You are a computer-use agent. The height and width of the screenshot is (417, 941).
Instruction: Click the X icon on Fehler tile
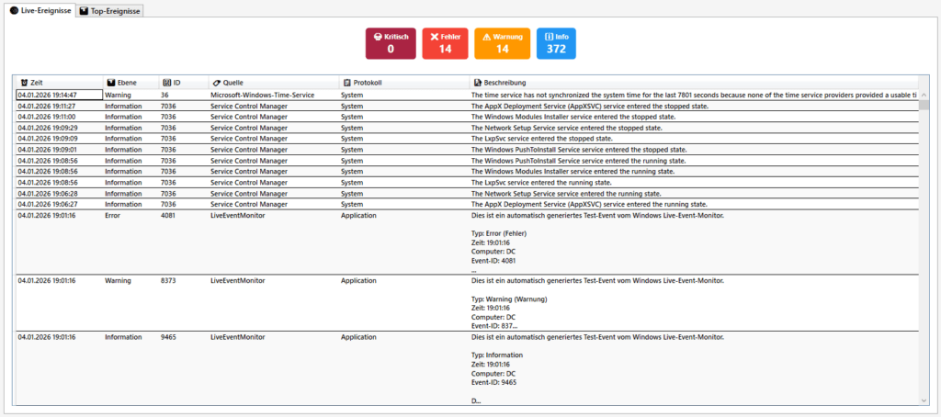coord(435,37)
